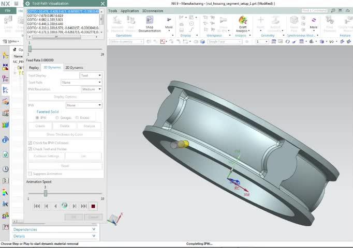The height and width of the screenshot is (248, 353).
Task: Open the IPW Resolution Medium dropdown
Action: (x=92, y=89)
